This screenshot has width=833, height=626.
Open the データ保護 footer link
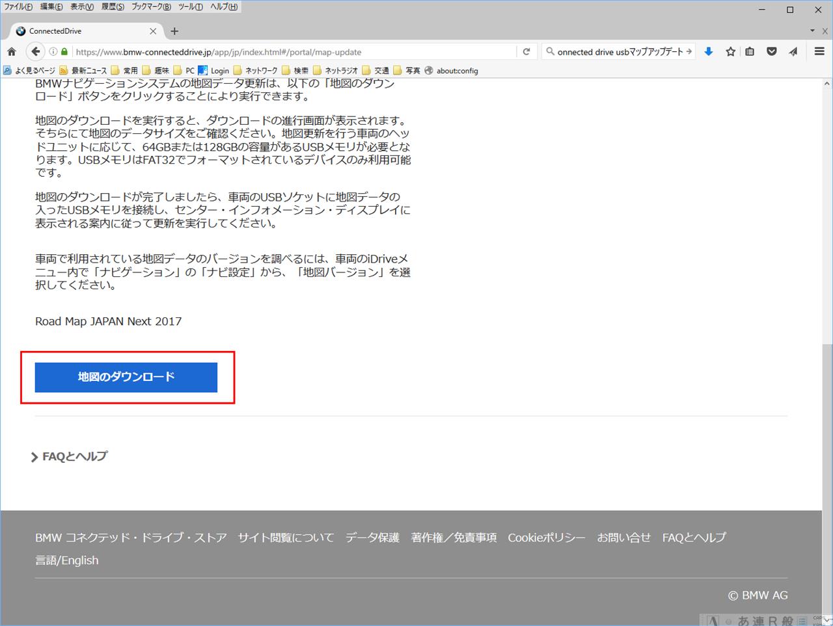[372, 538]
